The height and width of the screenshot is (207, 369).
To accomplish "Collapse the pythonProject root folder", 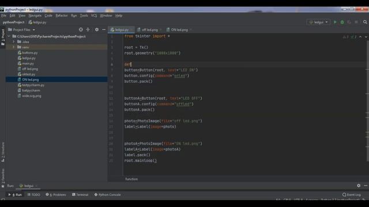I will point(9,36).
